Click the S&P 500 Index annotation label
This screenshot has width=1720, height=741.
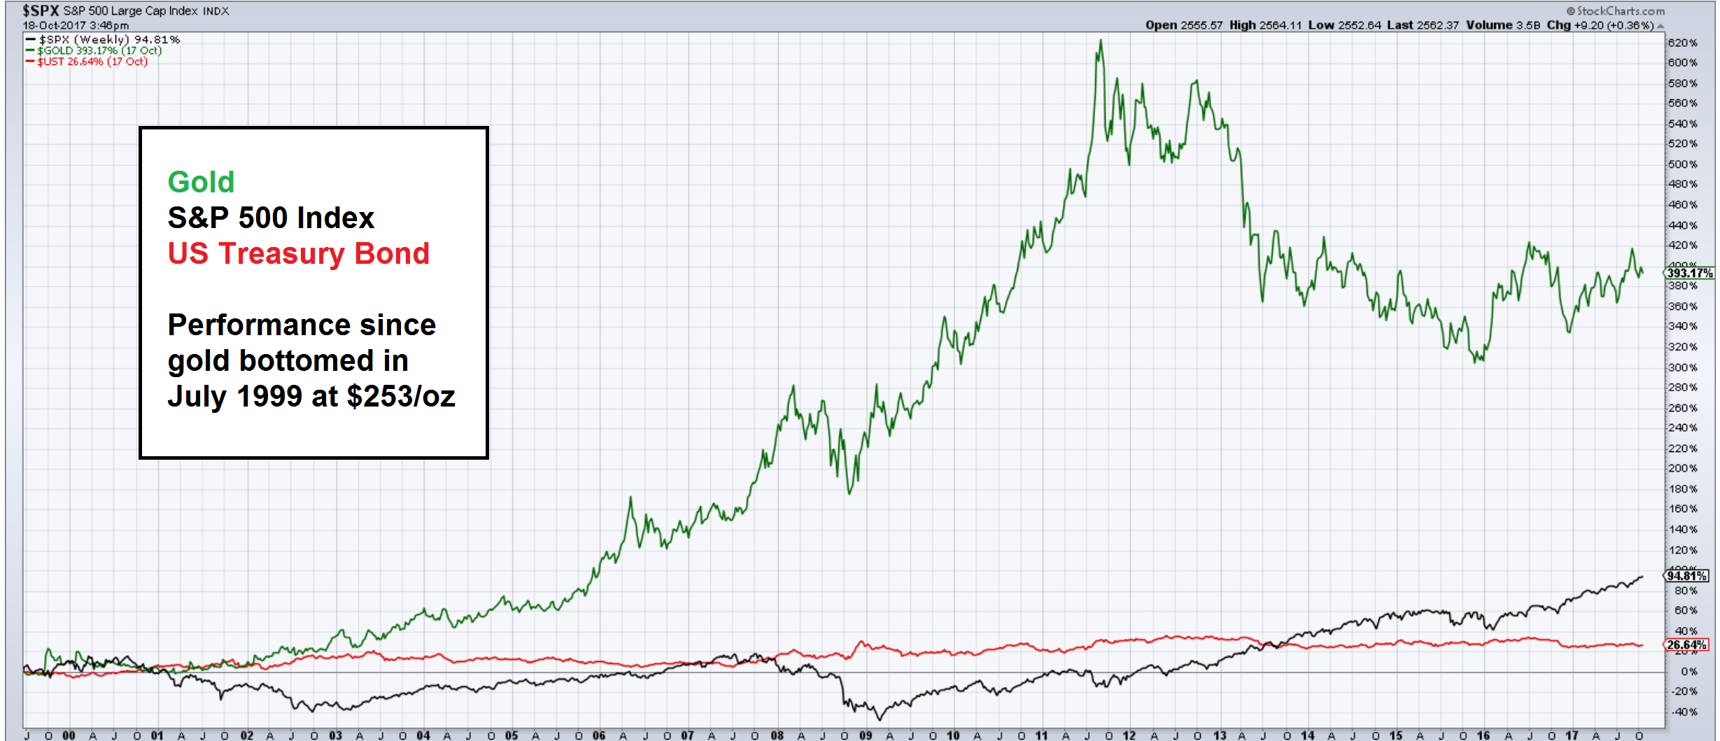(x=271, y=218)
